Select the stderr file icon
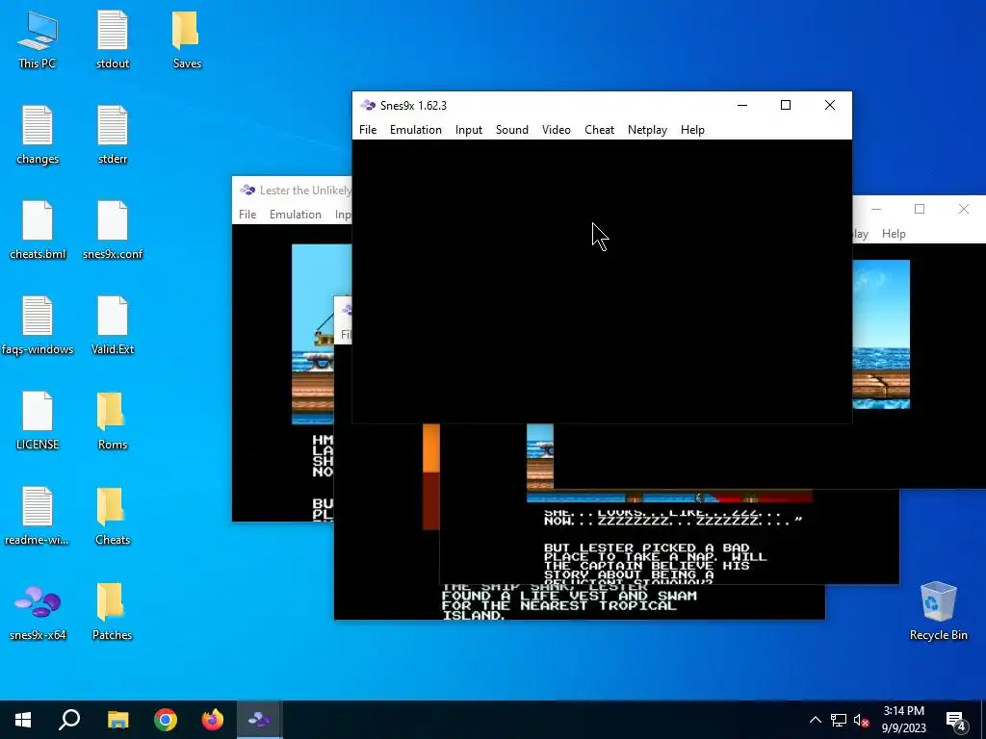This screenshot has height=739, width=986. [113, 135]
